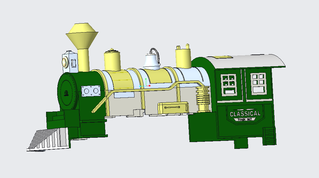The height and width of the screenshot is (178, 319).
Task: Pick the yellow toolbox under the boiler
Action: click(x=173, y=108)
